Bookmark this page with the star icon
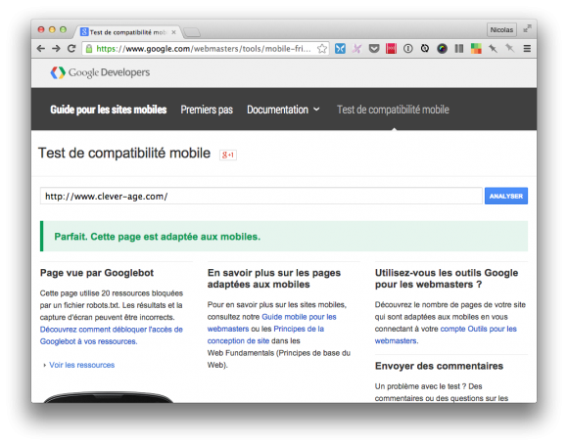The image size is (568, 446). click(321, 49)
